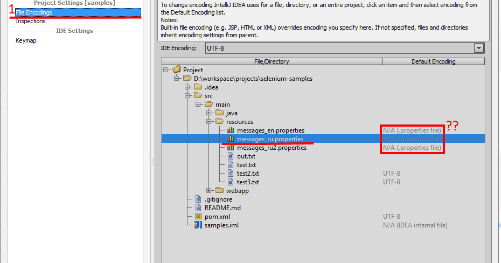Expand the .idea folder node
Screen dimensions: 501x263
187,87
